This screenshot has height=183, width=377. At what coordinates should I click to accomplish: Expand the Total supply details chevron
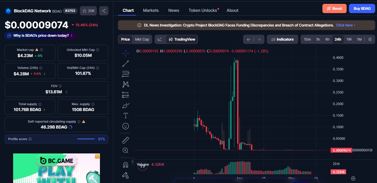[x=44, y=110]
